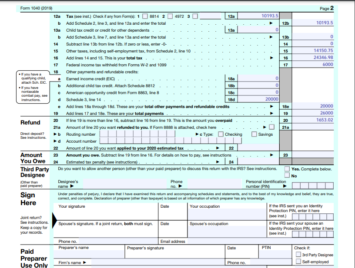The image size is (355, 268).
Task: Select Savings account type checkbox
Action: (x=254, y=134)
